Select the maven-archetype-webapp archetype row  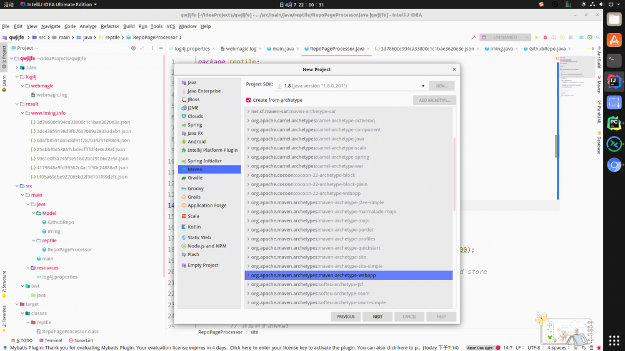click(349, 275)
